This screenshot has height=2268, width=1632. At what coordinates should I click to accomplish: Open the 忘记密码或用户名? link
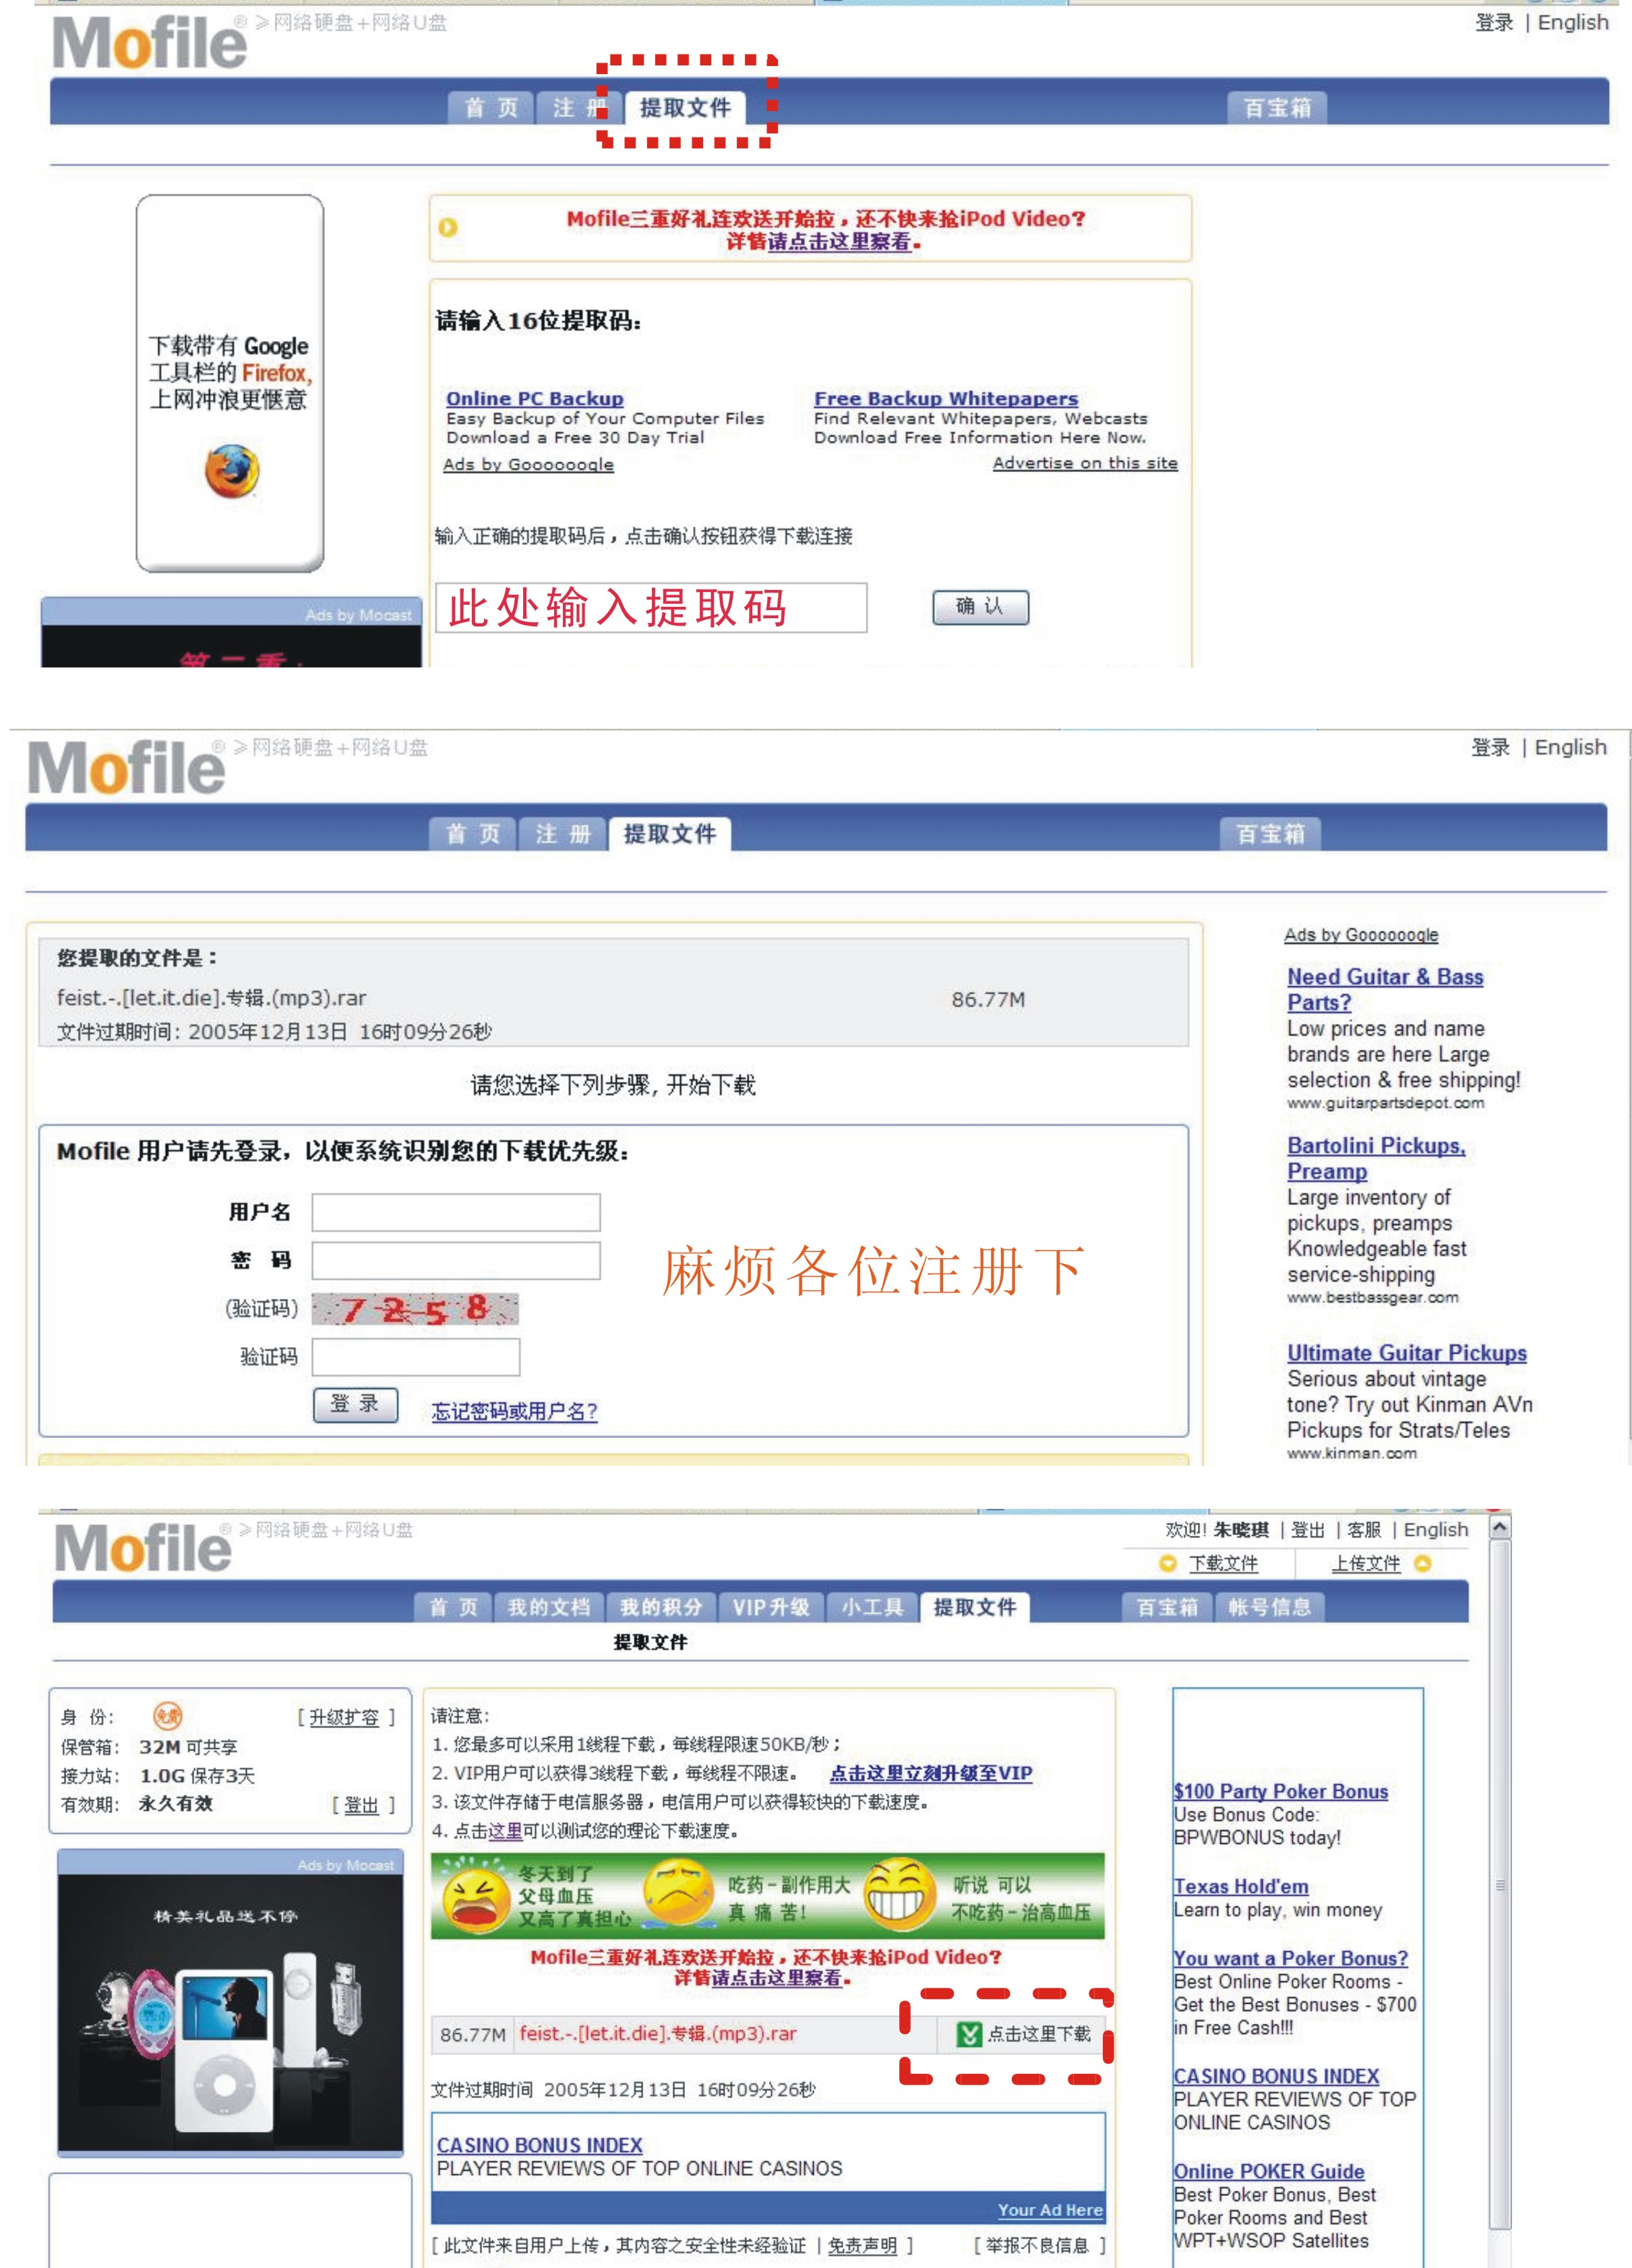tap(514, 1411)
